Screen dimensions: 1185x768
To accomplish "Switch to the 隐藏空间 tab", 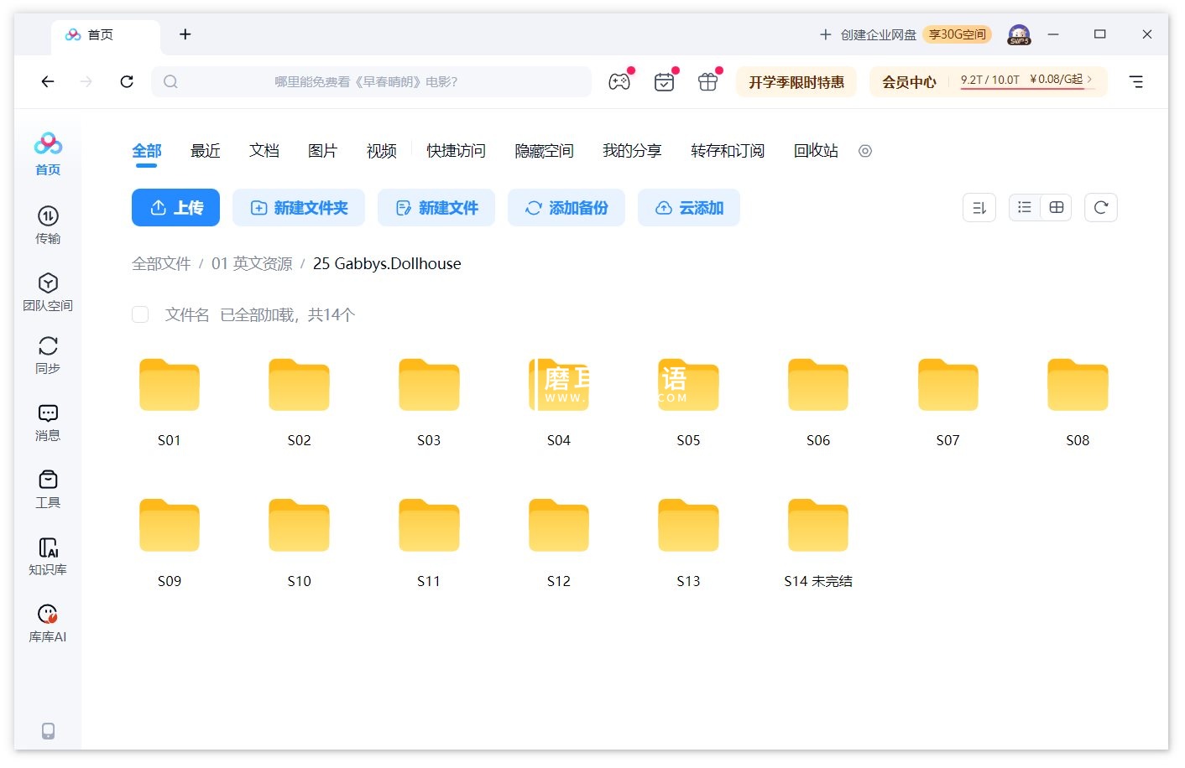I will pyautogui.click(x=544, y=151).
